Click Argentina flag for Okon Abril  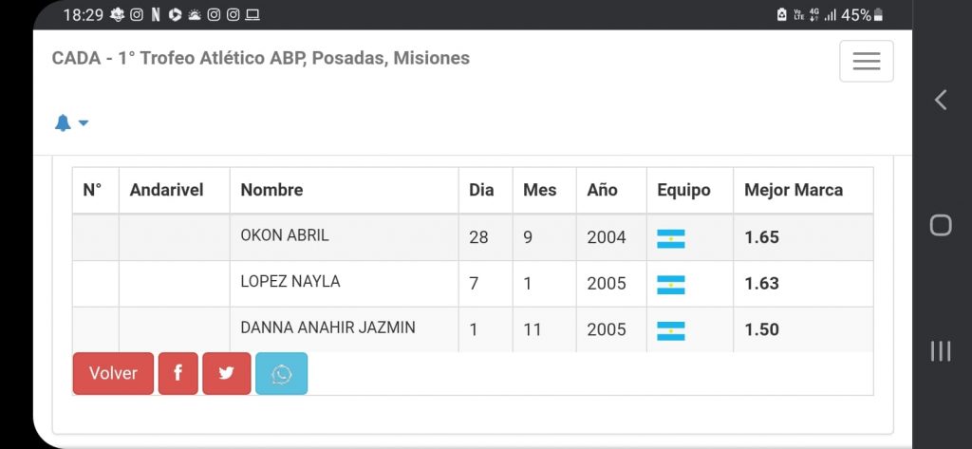[671, 238]
